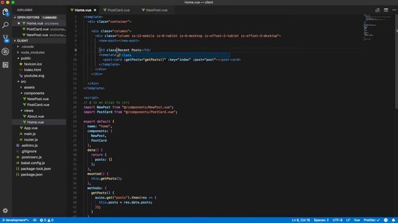Click the JS icon beside main.js
The height and width of the screenshot is (223, 398).
(21, 134)
